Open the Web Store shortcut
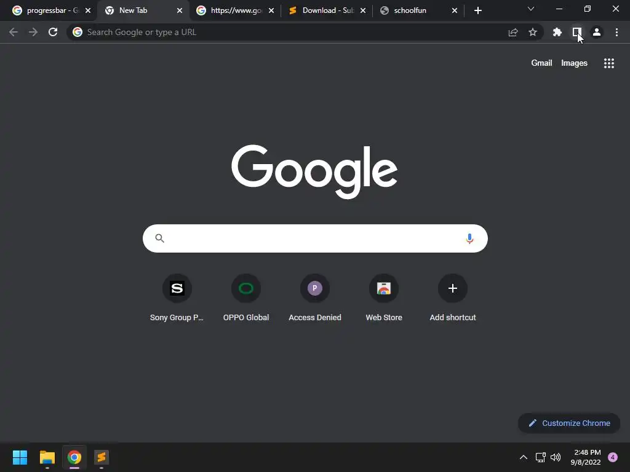The height and width of the screenshot is (472, 630). pyautogui.click(x=384, y=298)
